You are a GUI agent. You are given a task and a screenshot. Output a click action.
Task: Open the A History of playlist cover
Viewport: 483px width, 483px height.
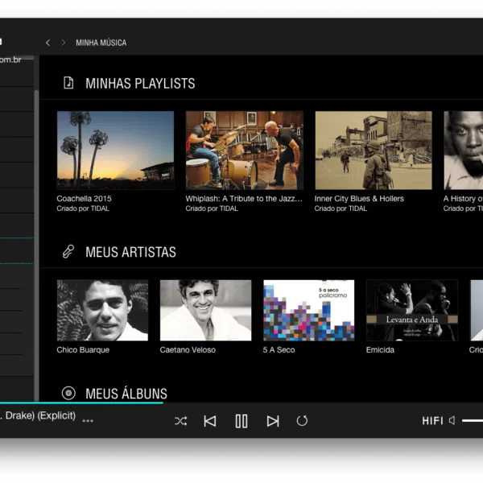pyautogui.click(x=464, y=151)
